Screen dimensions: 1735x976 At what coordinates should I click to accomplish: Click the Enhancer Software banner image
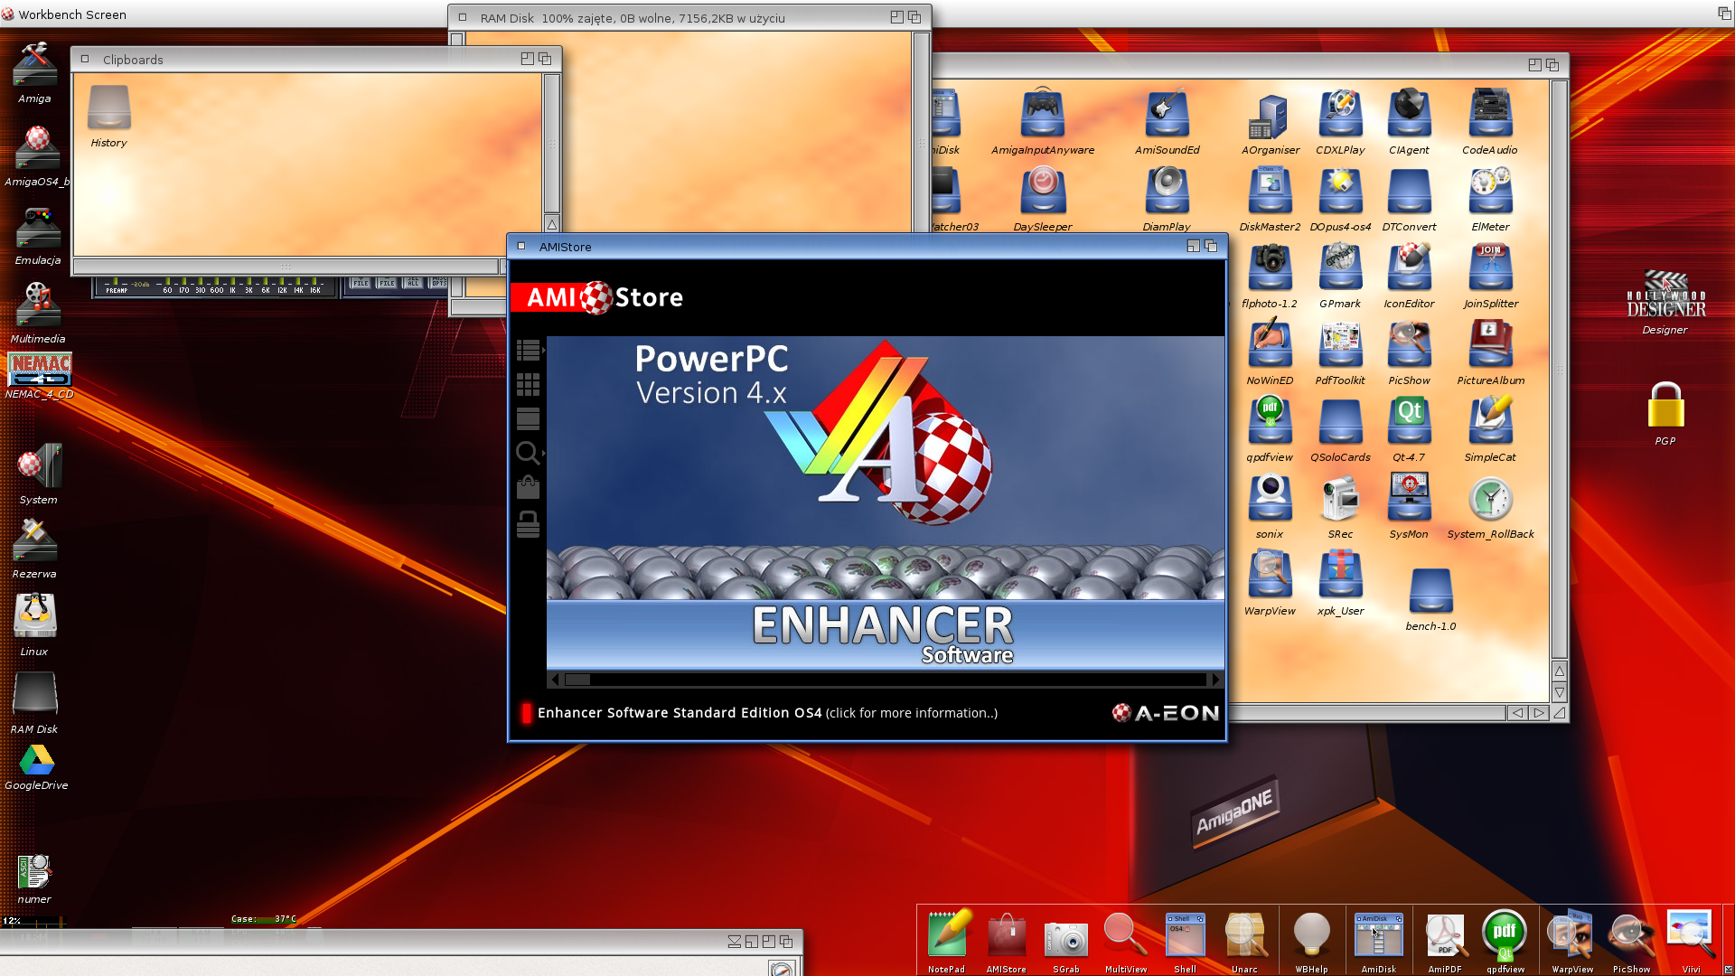[x=886, y=502]
